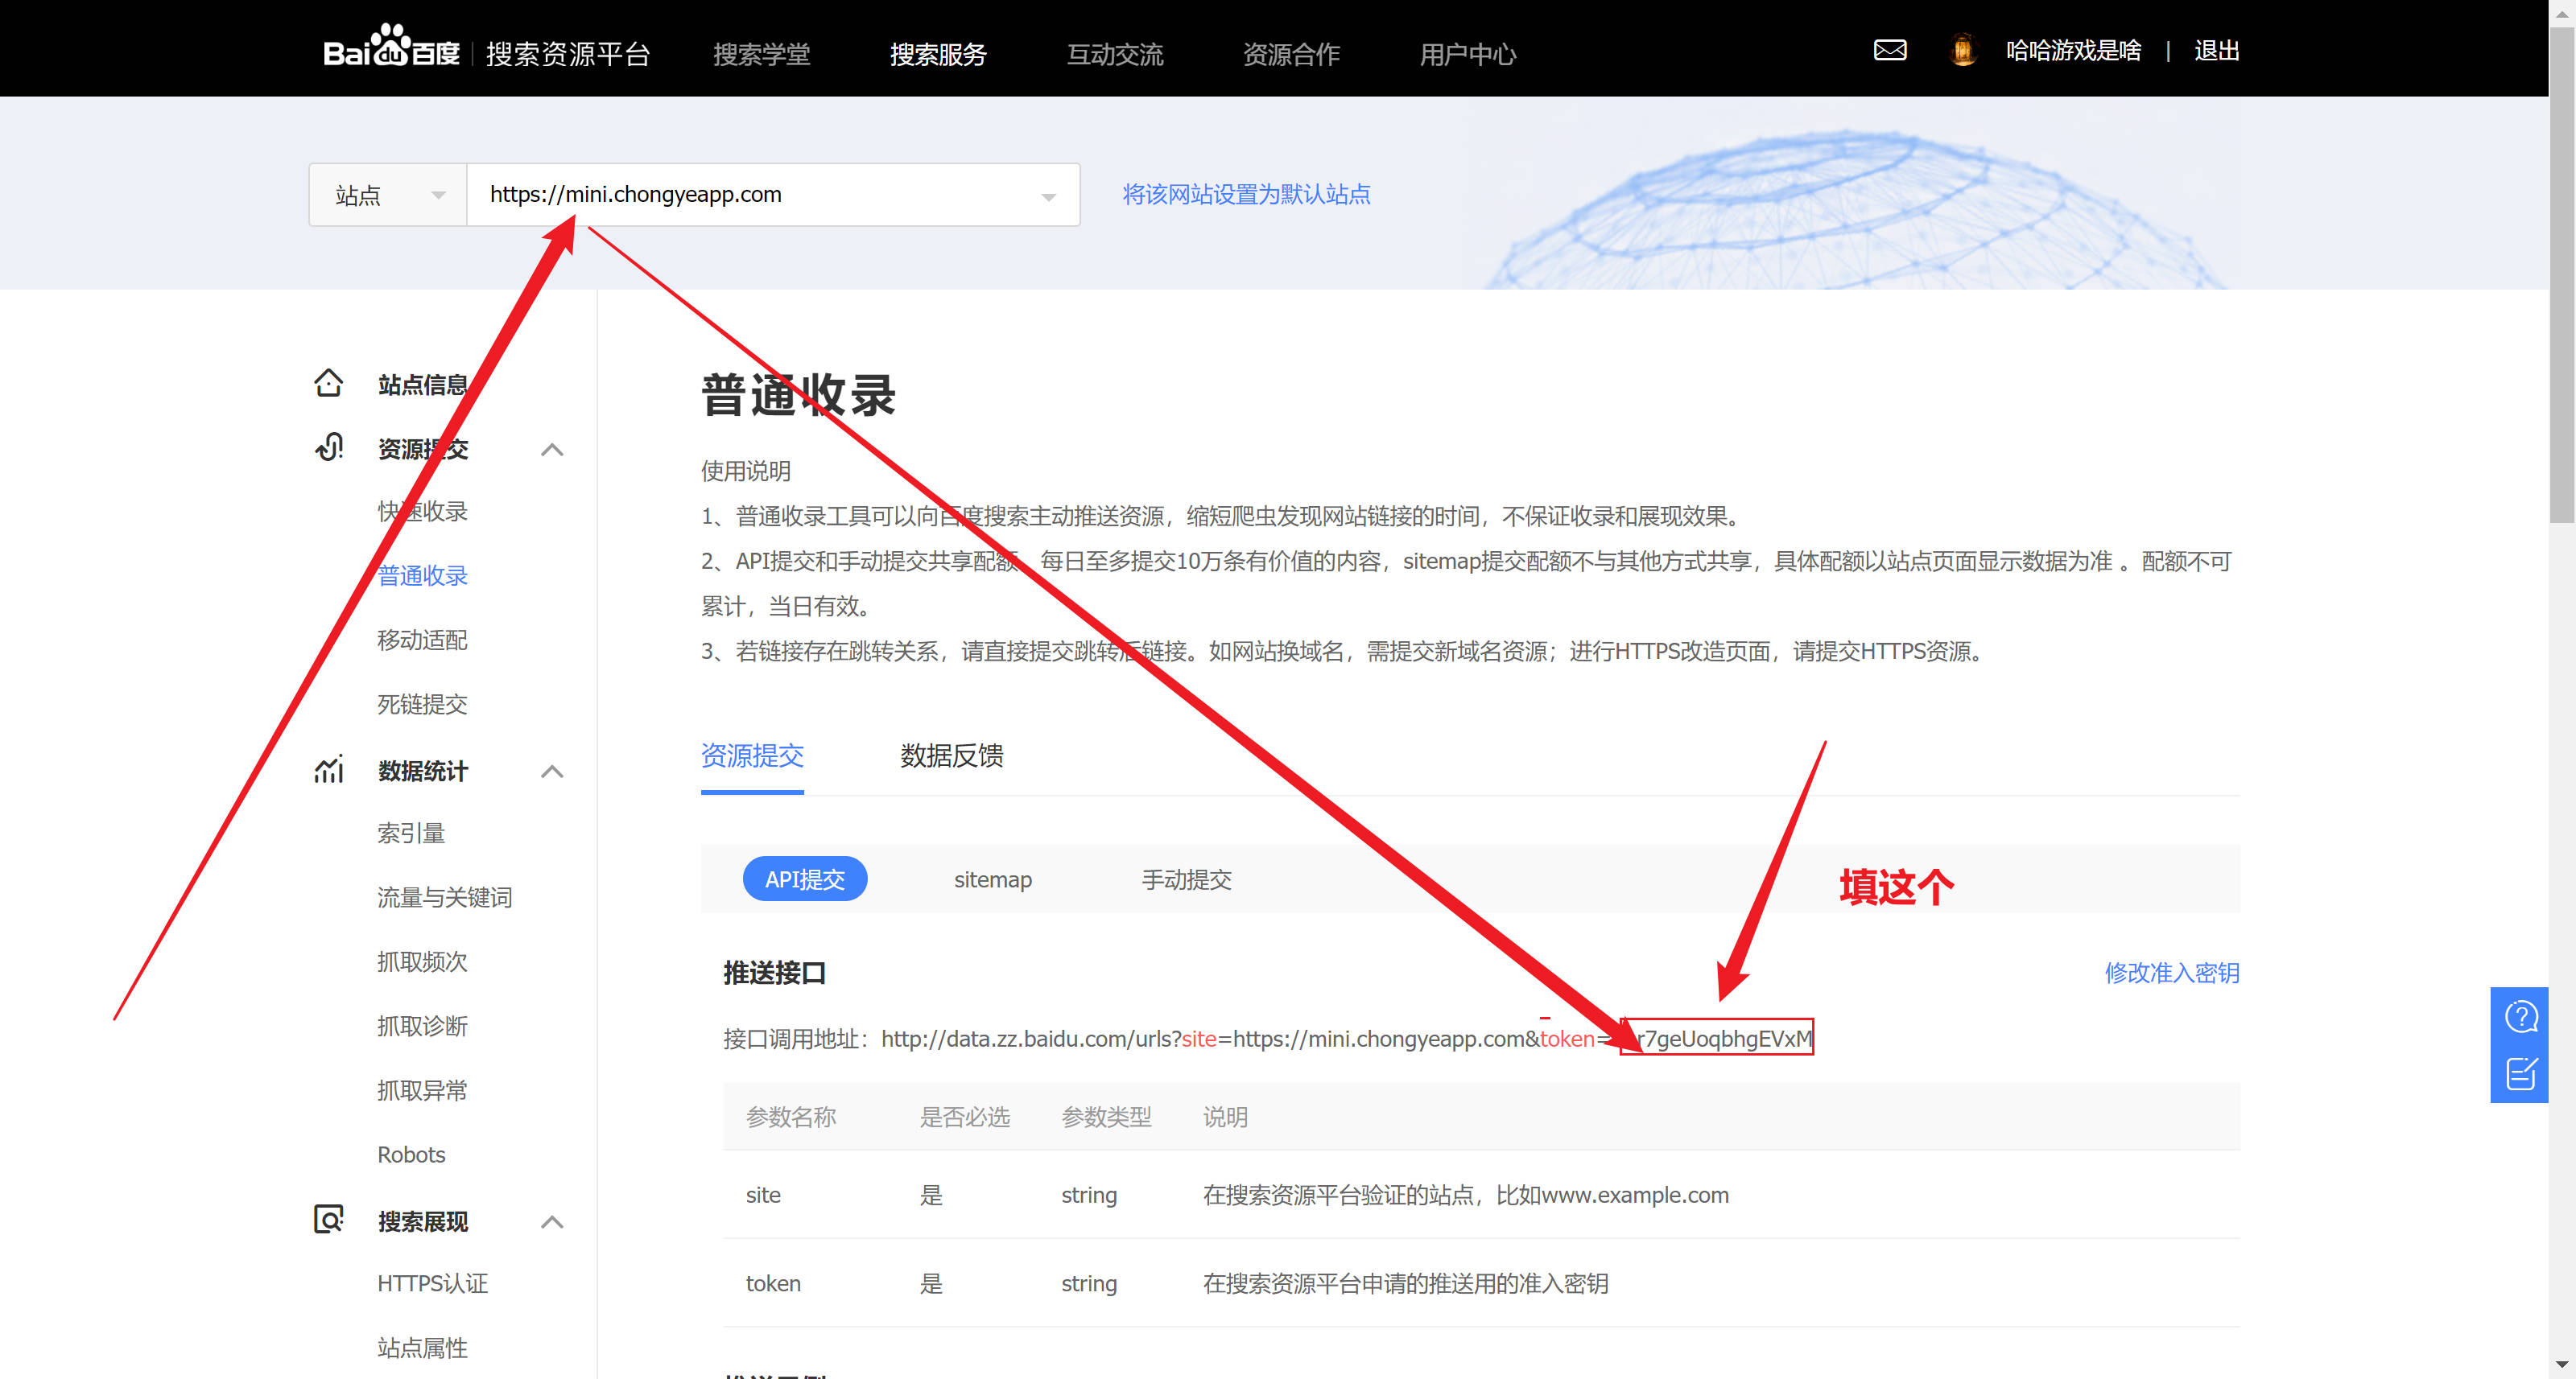2576x1379 pixels.
Task: Open 索引量 in sidebar
Action: click(x=411, y=833)
